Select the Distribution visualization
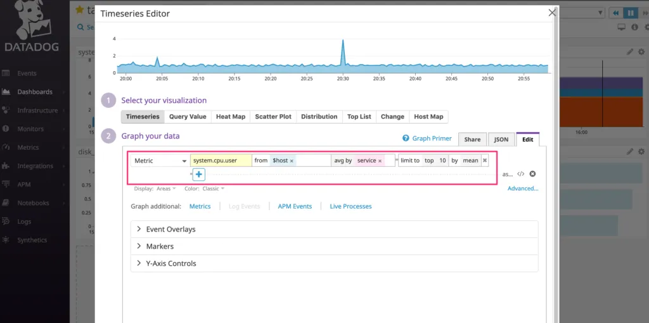Image resolution: width=649 pixels, height=323 pixels. [319, 117]
